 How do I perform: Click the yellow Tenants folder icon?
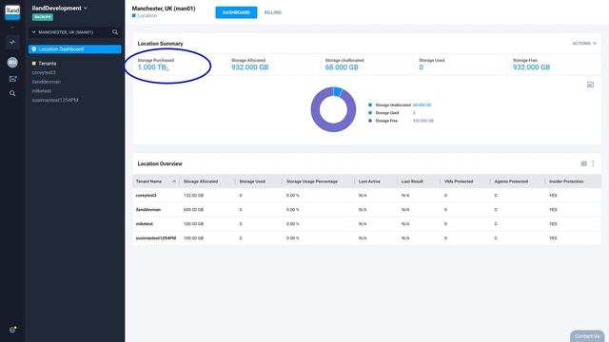[x=34, y=64]
